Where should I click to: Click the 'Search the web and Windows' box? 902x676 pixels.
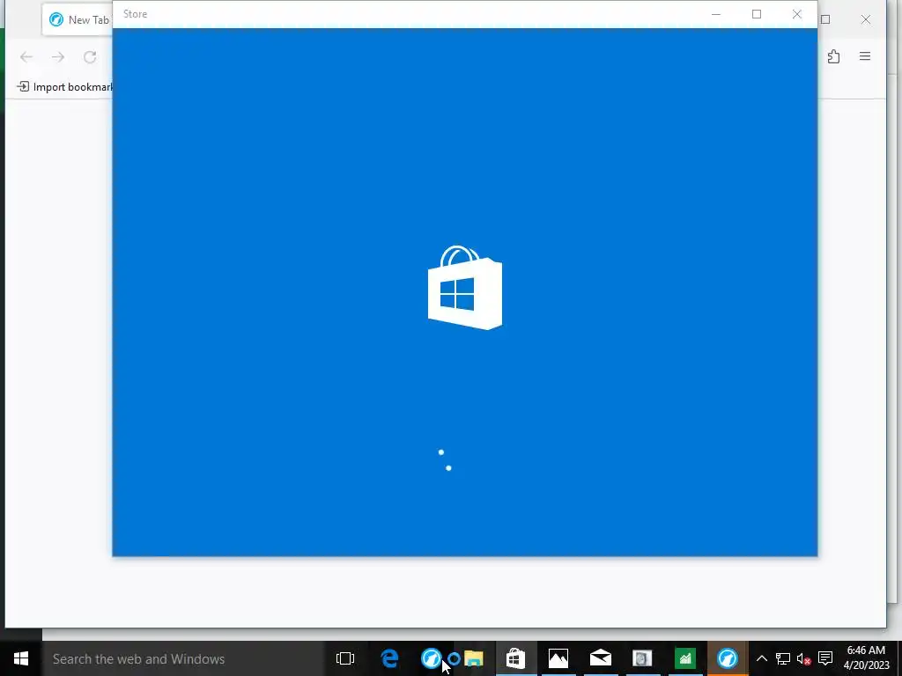coord(183,658)
